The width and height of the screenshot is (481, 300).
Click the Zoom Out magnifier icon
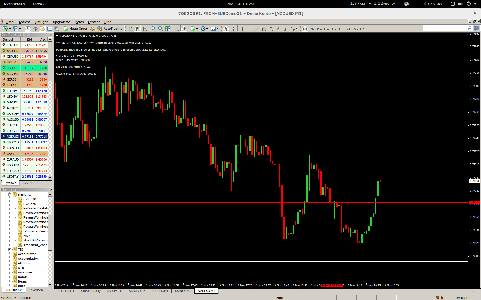coord(161,29)
